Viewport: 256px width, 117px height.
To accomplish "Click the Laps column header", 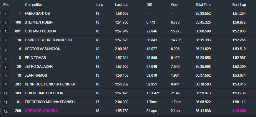I will pyautogui.click(x=99, y=5).
